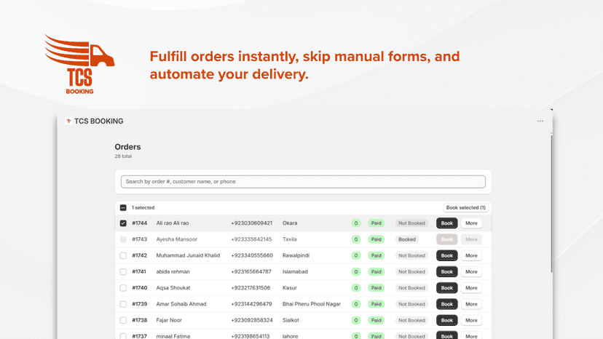Open More options for order #1744
Screen dimensions: 603x339
pyautogui.click(x=471, y=223)
